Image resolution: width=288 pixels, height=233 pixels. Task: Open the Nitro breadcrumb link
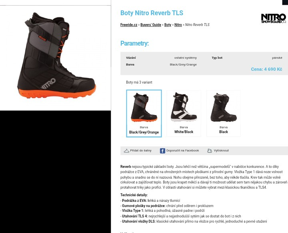pyautogui.click(x=178, y=25)
